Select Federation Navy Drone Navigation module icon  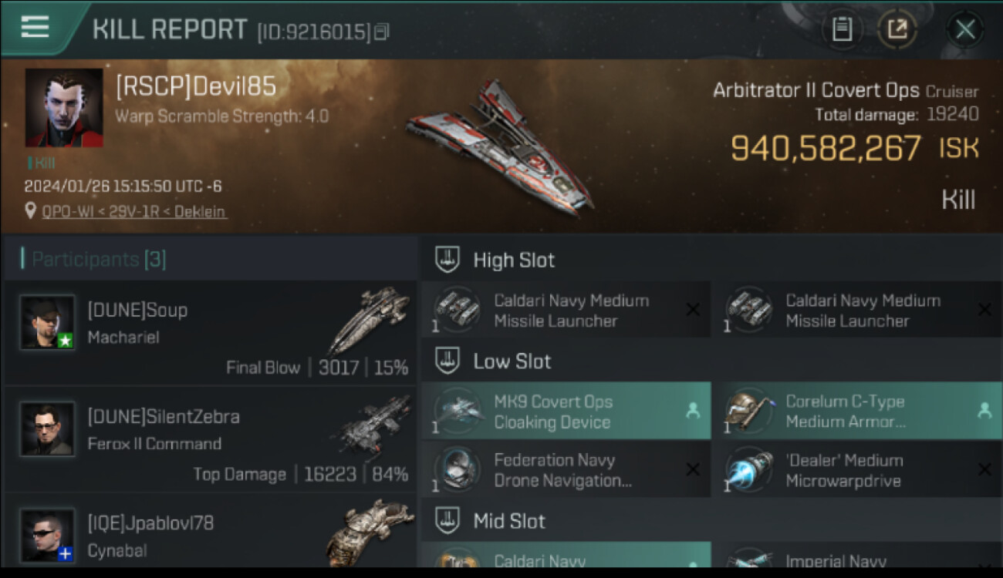click(x=458, y=469)
